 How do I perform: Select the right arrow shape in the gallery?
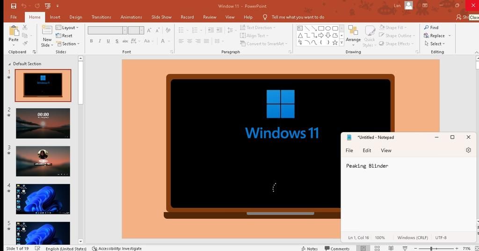pos(321,36)
